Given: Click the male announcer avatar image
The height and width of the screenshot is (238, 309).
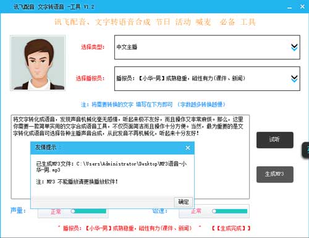Looking at the screenshot, I should tap(38, 63).
